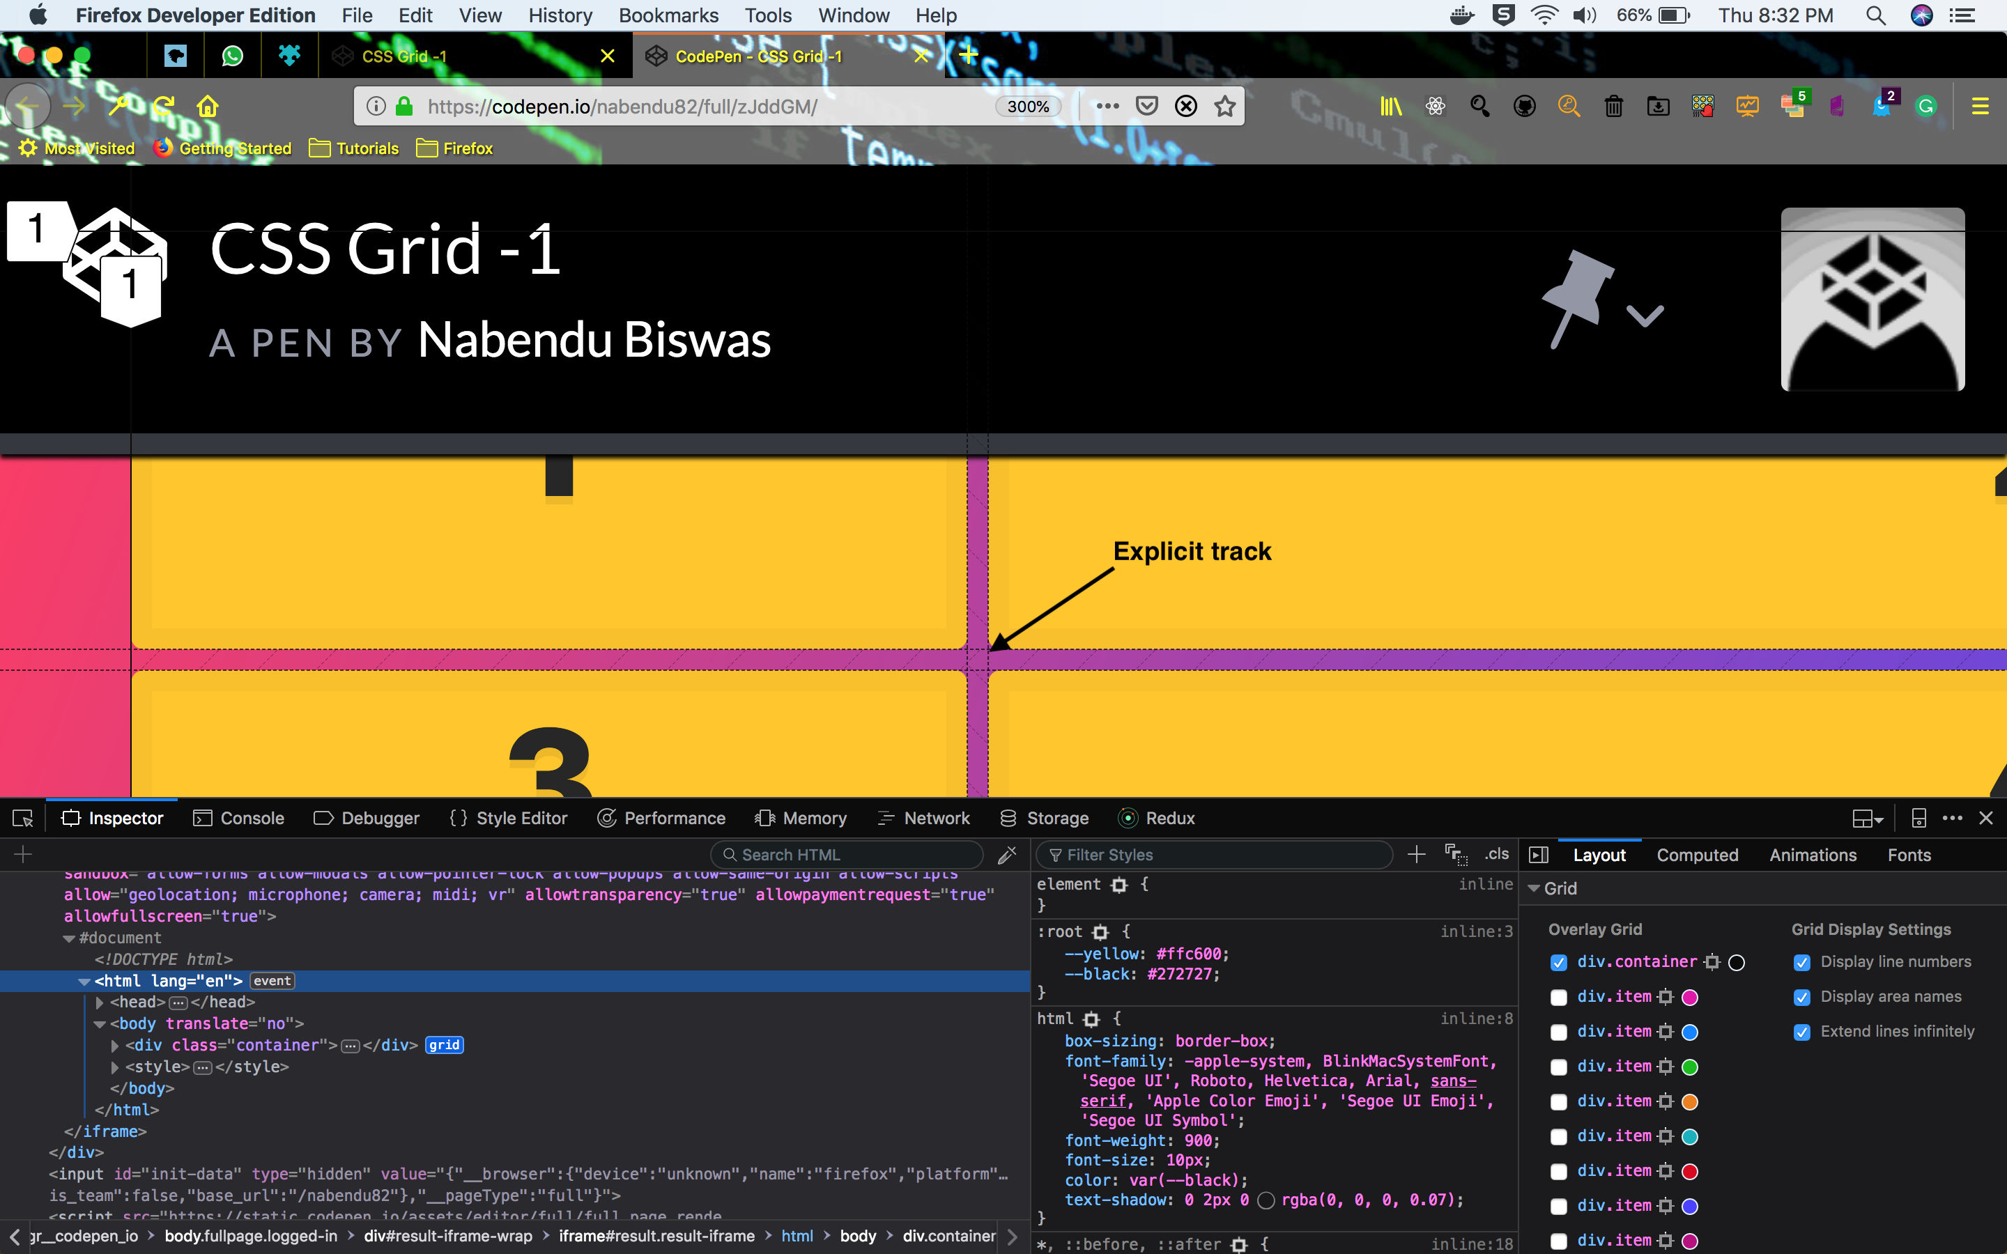Toggle Display area names checkbox
The image size is (2007, 1254).
click(1801, 998)
